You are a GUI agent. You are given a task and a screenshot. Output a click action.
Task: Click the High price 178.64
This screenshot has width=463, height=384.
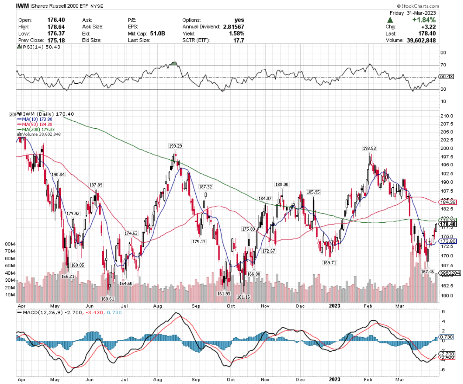click(56, 27)
